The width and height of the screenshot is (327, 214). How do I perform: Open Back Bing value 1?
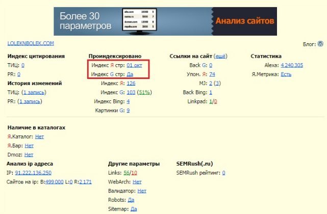[211, 92]
